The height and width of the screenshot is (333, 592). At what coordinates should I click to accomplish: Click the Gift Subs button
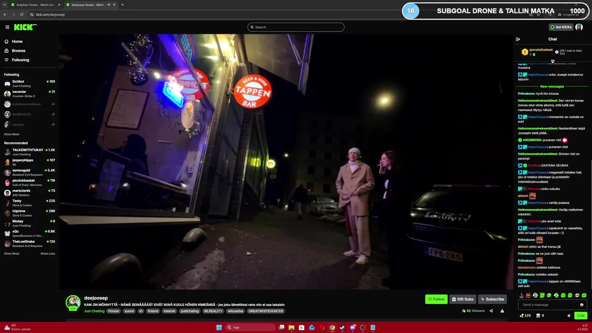(x=462, y=299)
